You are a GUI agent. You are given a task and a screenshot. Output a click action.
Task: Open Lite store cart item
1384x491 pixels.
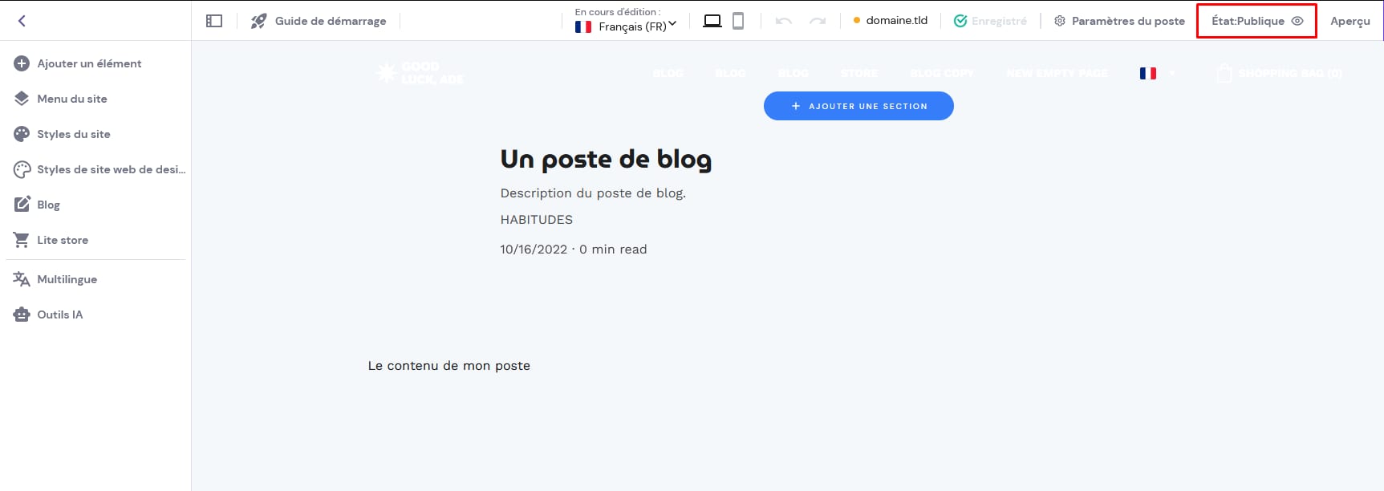[x=62, y=240]
